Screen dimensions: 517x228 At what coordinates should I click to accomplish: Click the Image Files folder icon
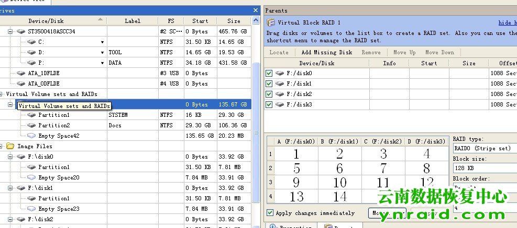pos(10,146)
